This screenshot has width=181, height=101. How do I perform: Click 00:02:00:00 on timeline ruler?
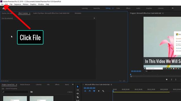click(x=164, y=89)
